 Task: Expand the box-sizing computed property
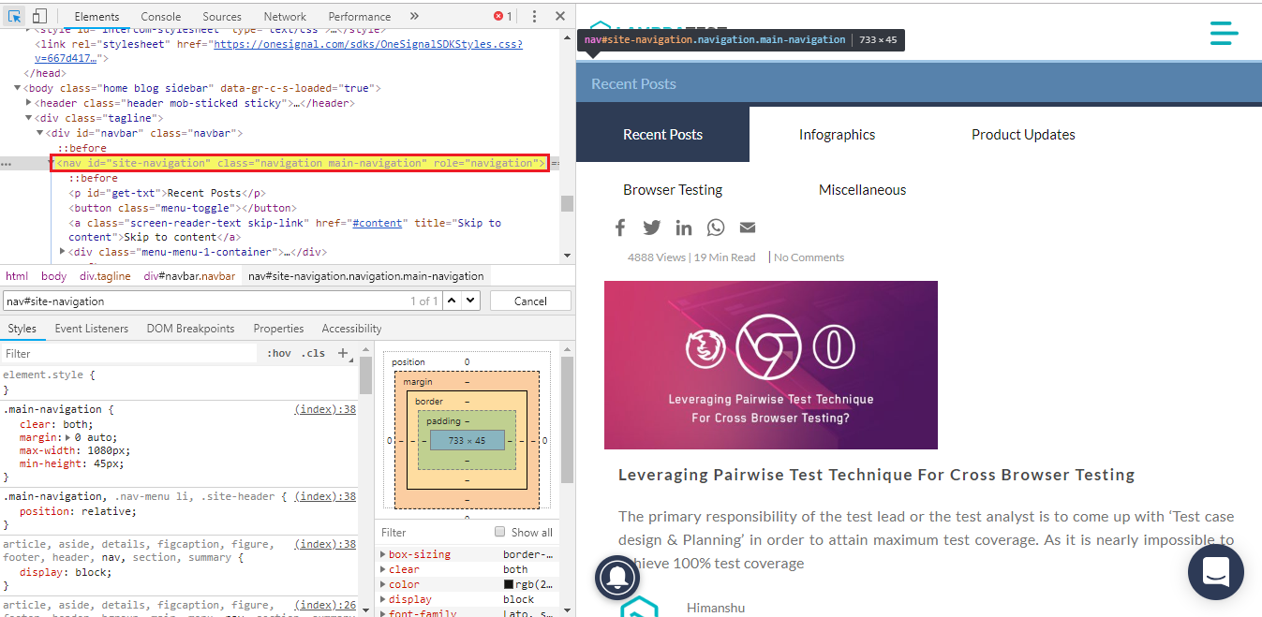(383, 554)
